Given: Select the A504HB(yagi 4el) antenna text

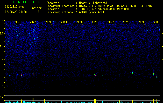Looking at the screenshot, I should [91, 12].
